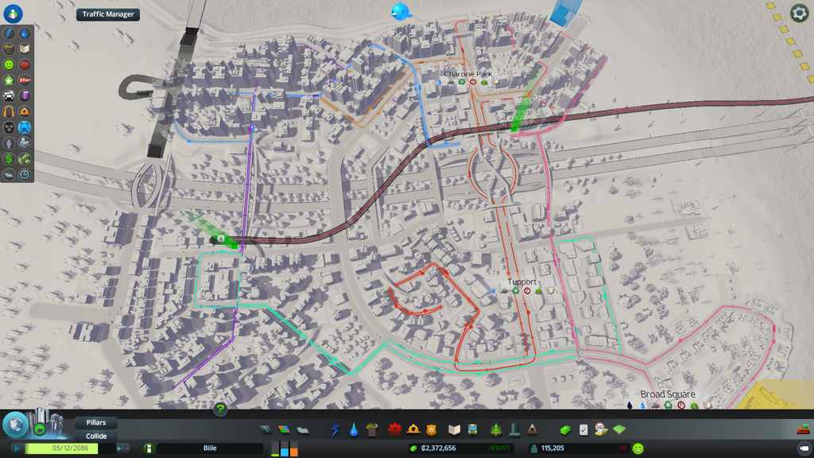Open the Education build menu

454,429
